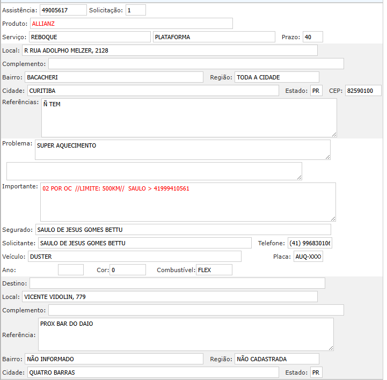Click the Importante text area in red
The image size is (387, 380).
[188, 202]
